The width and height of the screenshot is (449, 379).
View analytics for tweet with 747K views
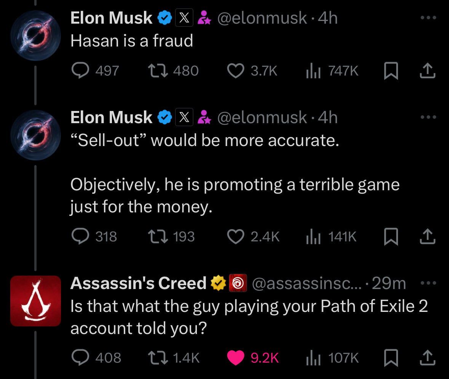point(313,71)
